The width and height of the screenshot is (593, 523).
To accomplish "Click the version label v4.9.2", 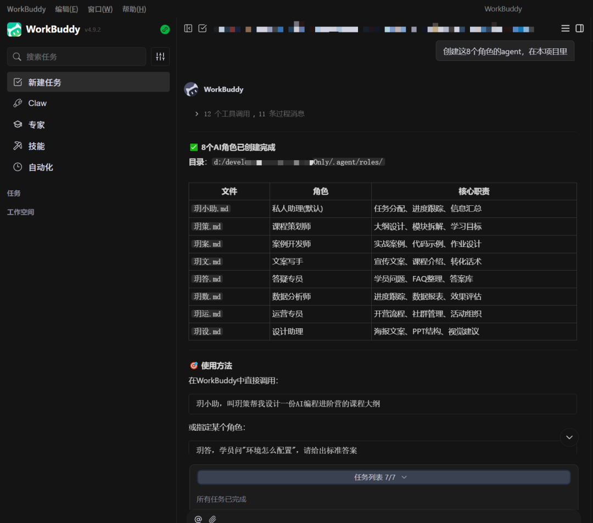I will click(93, 30).
